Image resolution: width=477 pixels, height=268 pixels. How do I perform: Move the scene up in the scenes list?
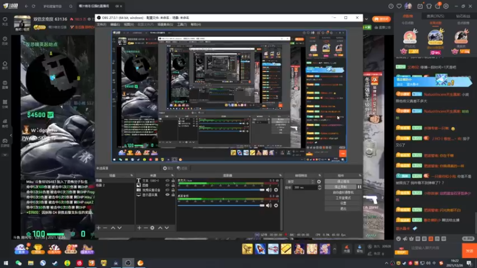[113, 228]
